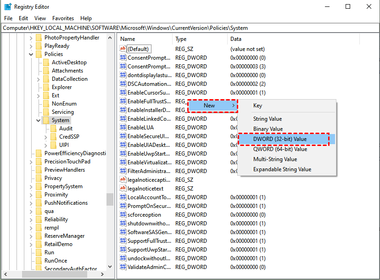Click the (Default) value string icon
The image size is (380, 280).
click(x=123, y=49)
